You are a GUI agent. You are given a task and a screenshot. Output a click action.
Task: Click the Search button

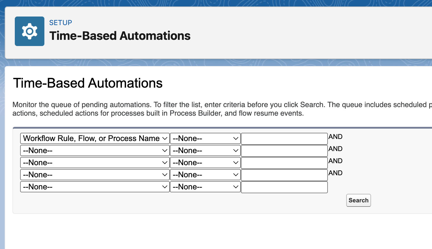[x=359, y=200]
